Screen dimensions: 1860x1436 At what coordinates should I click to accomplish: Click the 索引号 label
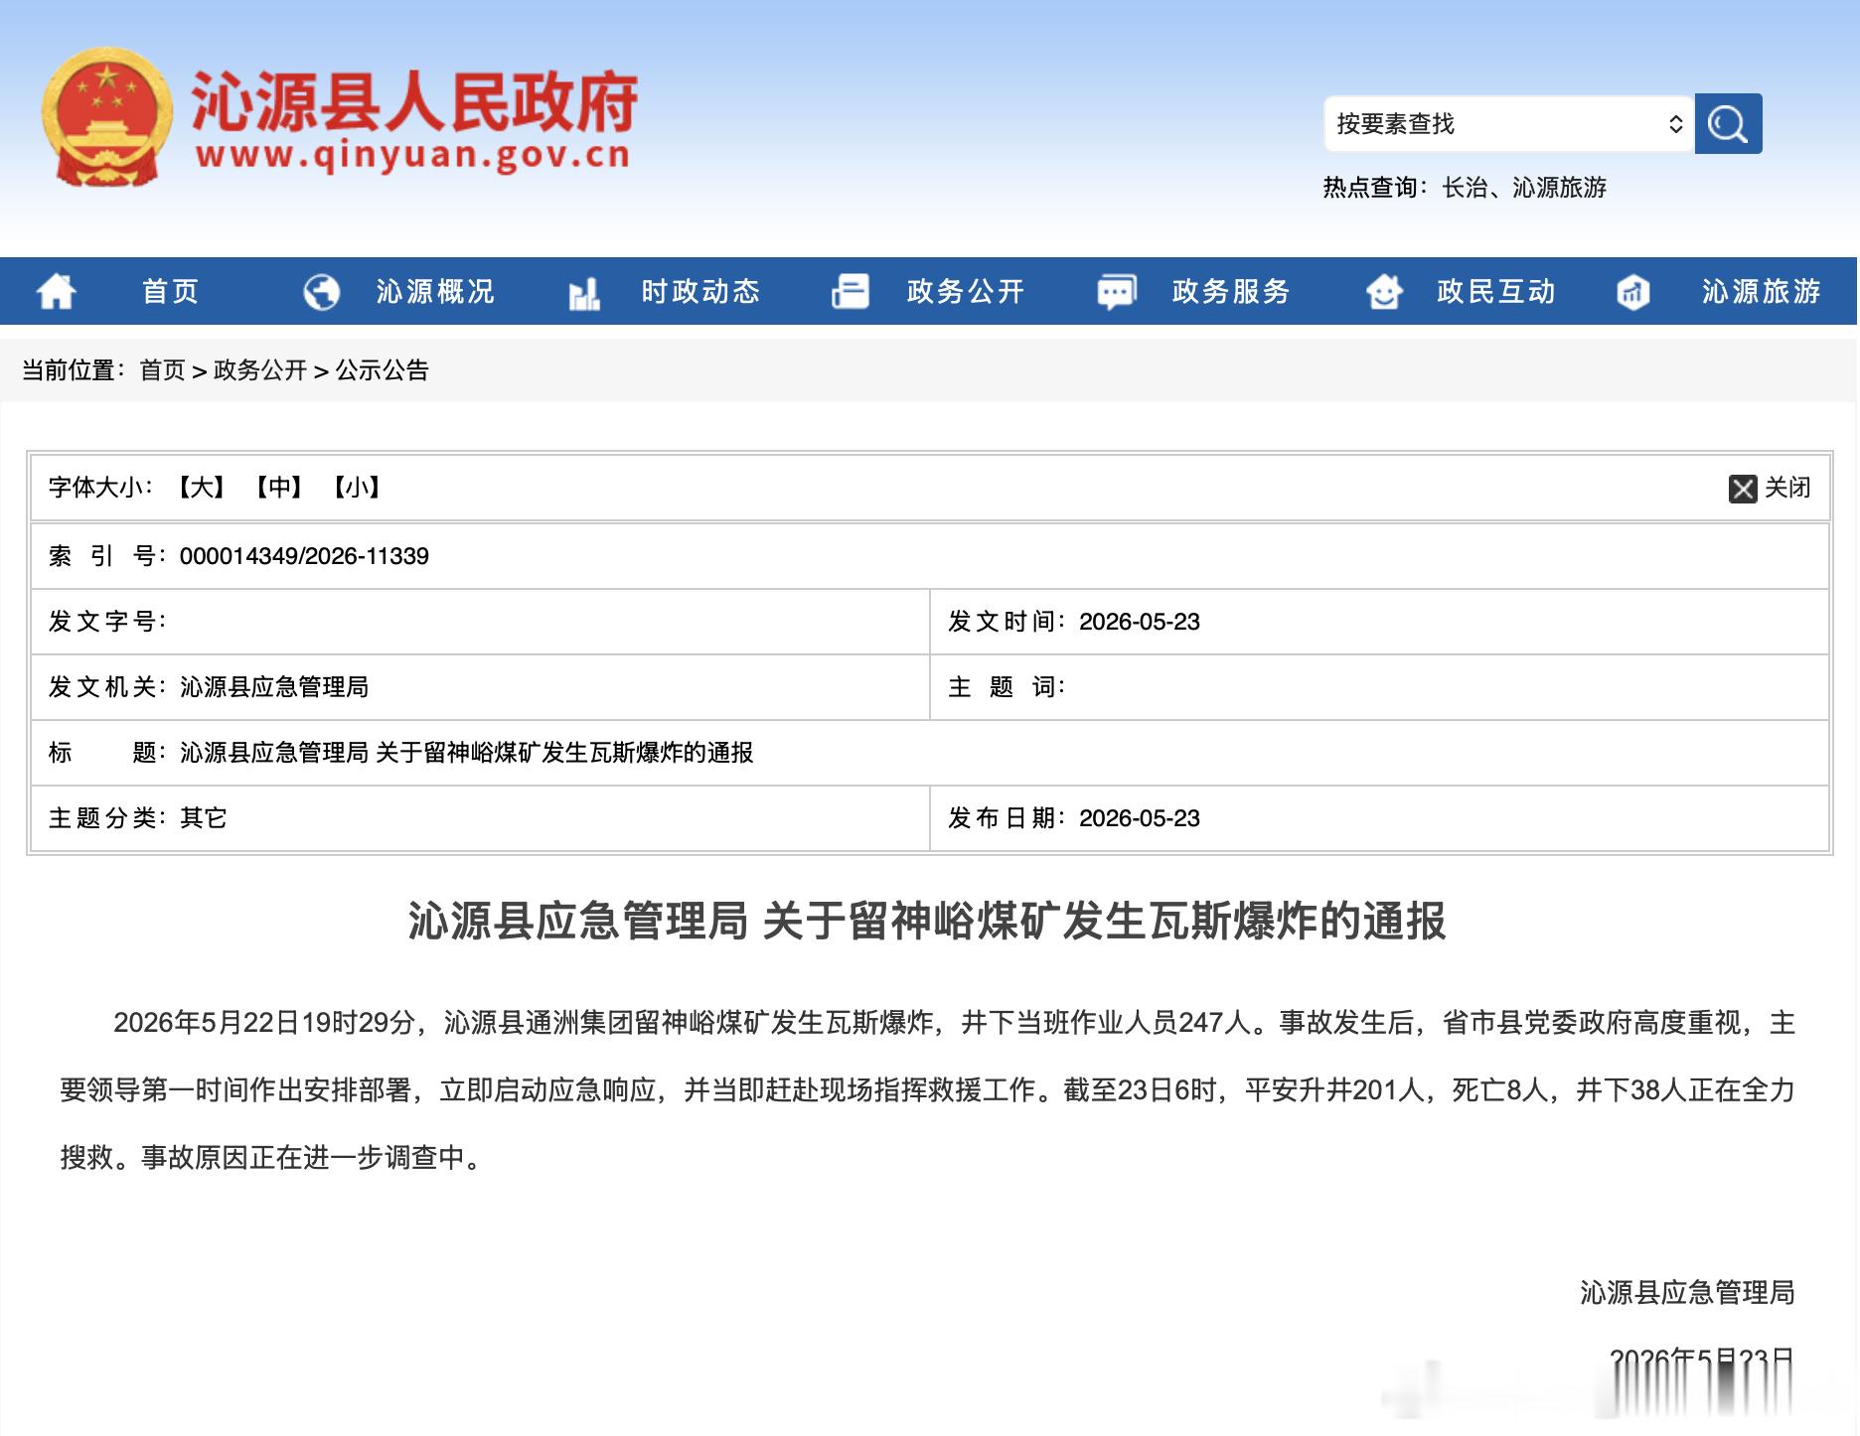[x=107, y=556]
